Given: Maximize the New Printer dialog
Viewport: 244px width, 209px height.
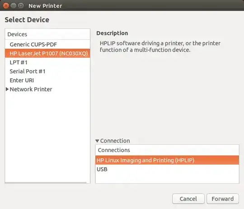Looking at the screenshot, I should coord(21,6).
